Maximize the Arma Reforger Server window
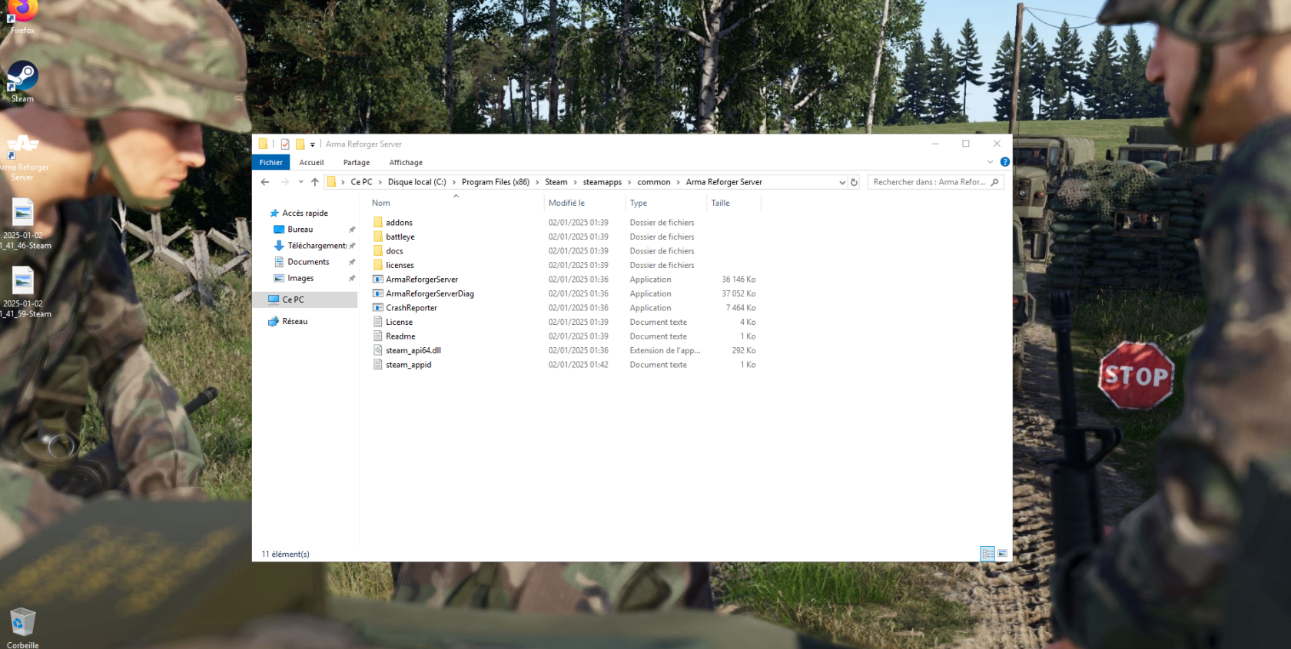Screen dimensions: 1291x649 point(966,144)
